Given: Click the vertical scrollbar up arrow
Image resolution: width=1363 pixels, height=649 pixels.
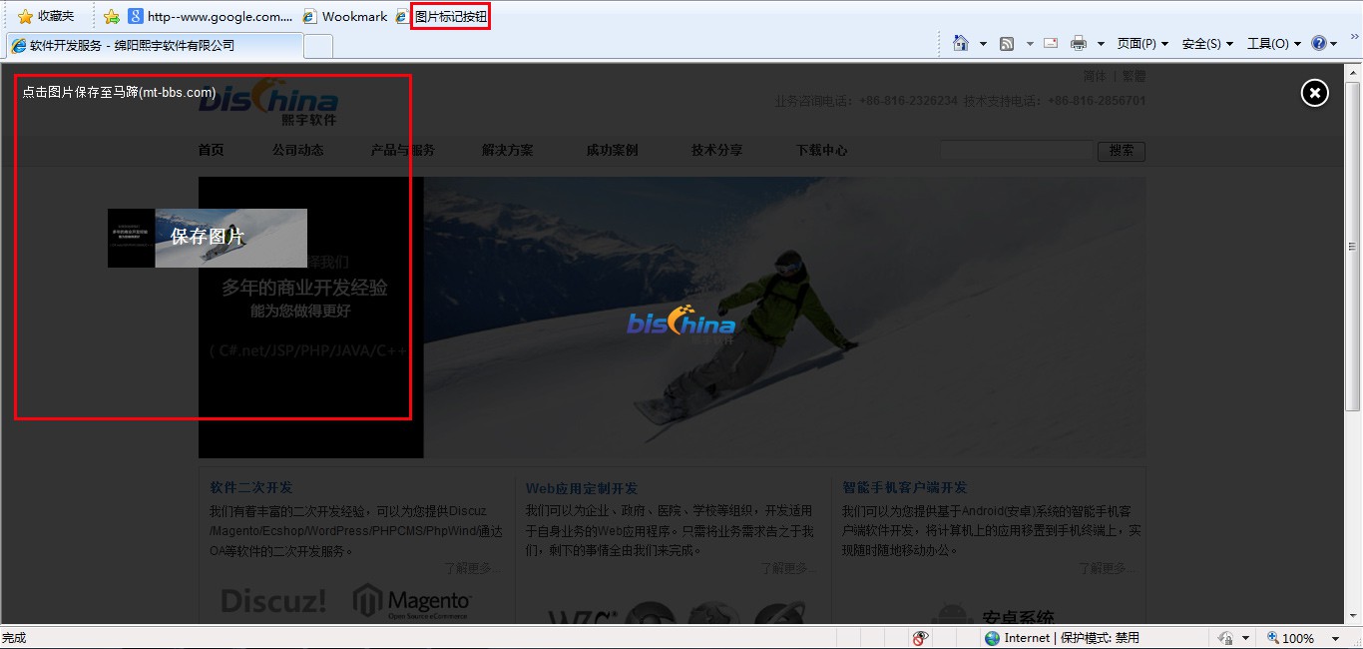Looking at the screenshot, I should [x=1353, y=75].
